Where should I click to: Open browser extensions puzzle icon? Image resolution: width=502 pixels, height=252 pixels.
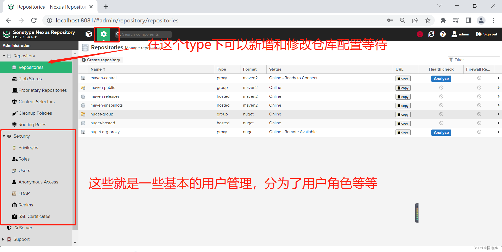point(443,20)
